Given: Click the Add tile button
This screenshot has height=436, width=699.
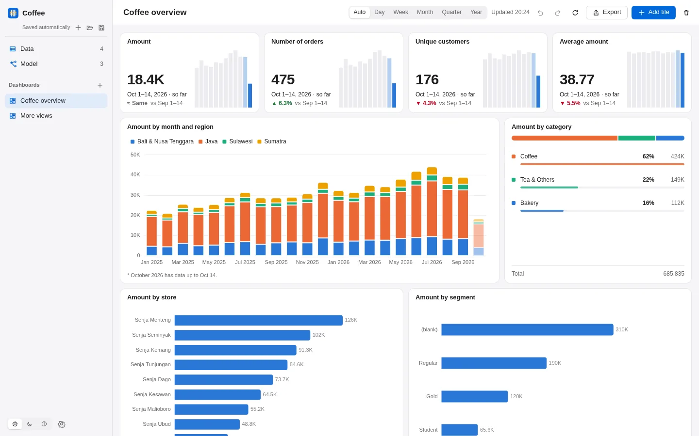Looking at the screenshot, I should coord(653,13).
